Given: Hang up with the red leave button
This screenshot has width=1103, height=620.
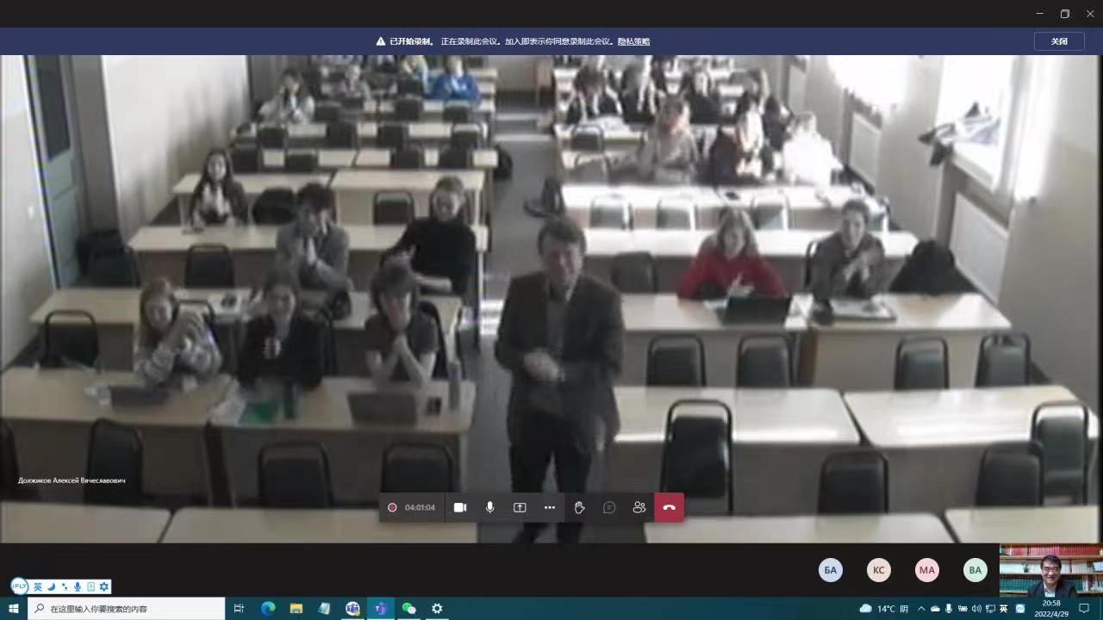Looking at the screenshot, I should pos(670,508).
